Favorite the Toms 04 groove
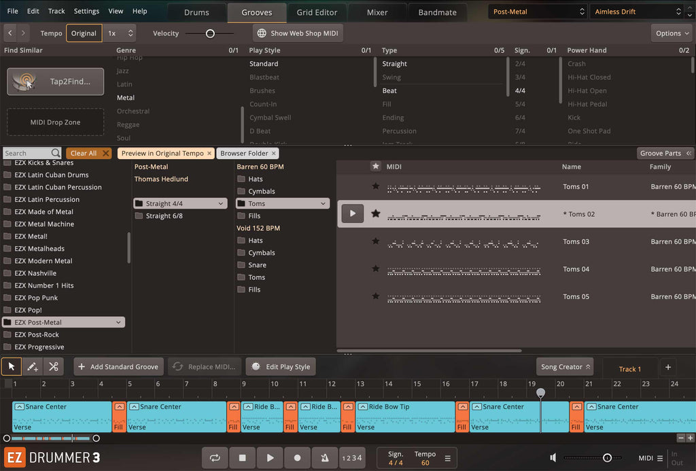 point(375,268)
